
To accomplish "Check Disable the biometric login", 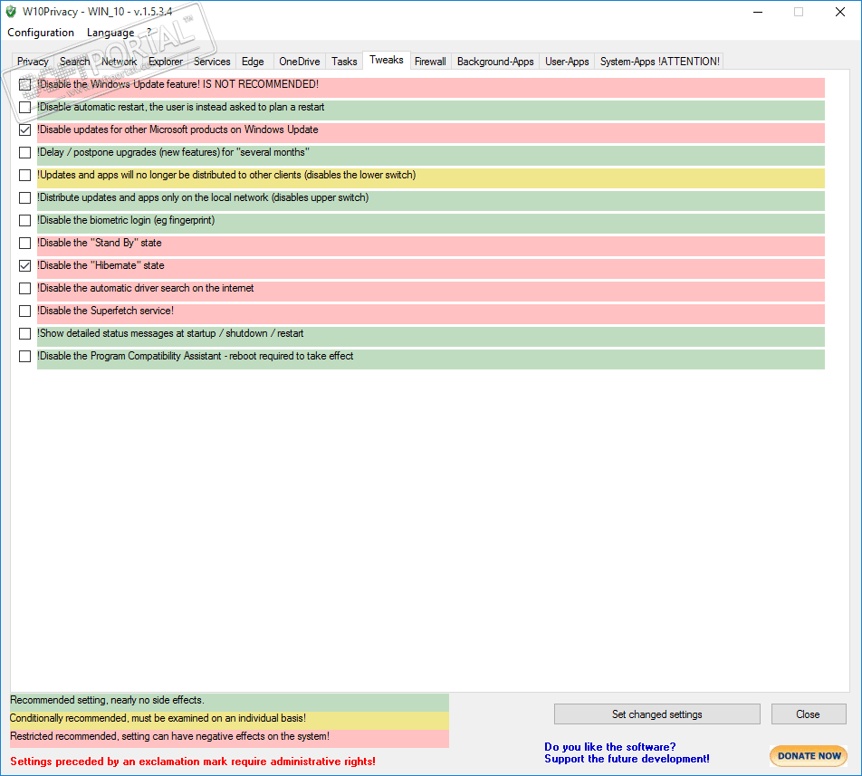I will 24,220.
